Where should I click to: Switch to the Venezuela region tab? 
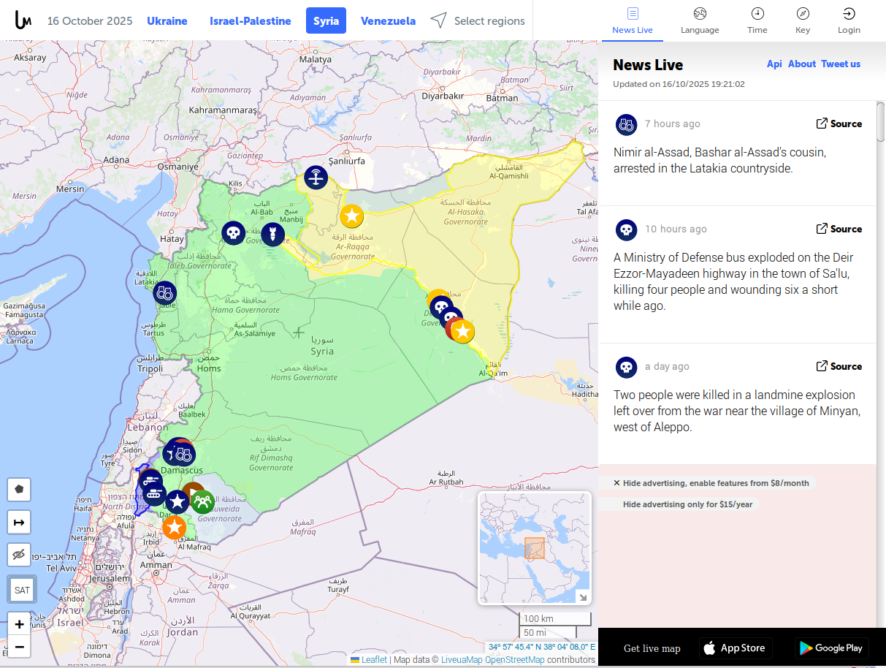(388, 21)
